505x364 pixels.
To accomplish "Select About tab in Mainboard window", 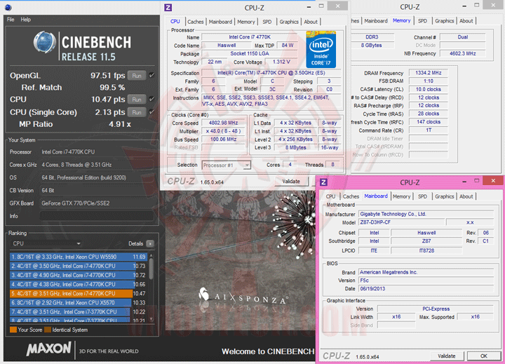I will [x=466, y=196].
